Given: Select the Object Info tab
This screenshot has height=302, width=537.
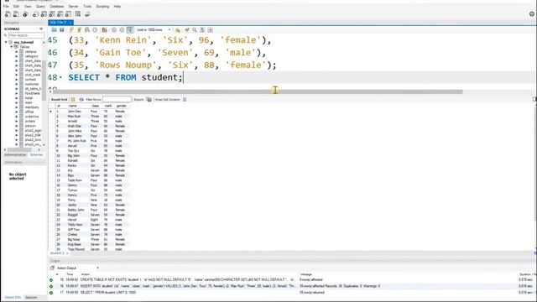Looking at the screenshot, I should [13, 298].
